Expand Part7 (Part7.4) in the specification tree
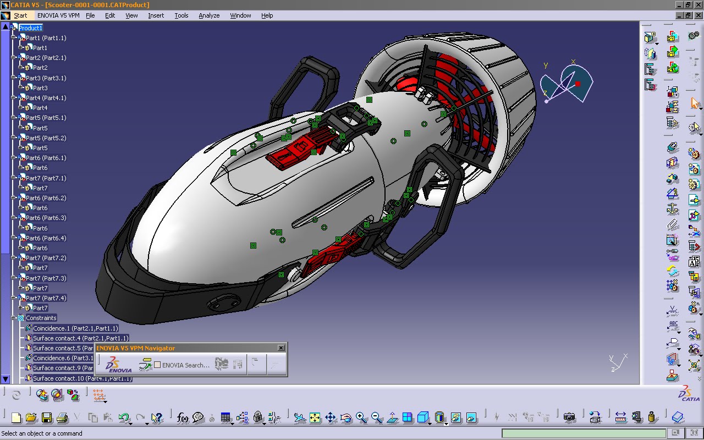 pyautogui.click(x=14, y=298)
